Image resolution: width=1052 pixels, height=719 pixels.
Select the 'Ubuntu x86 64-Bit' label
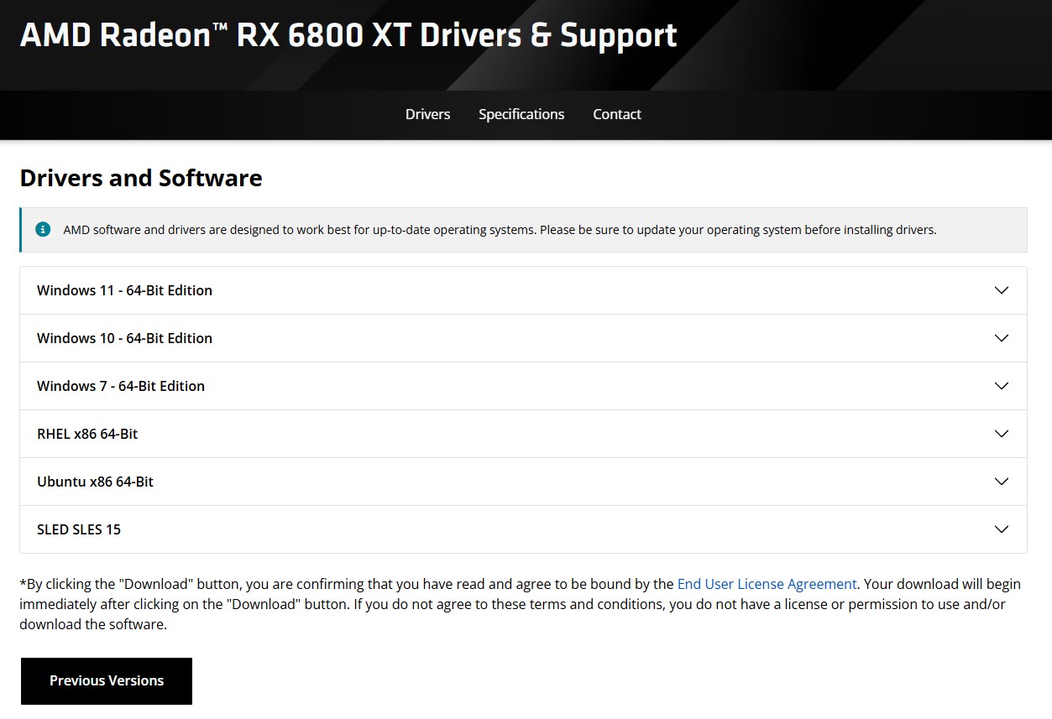coord(95,482)
